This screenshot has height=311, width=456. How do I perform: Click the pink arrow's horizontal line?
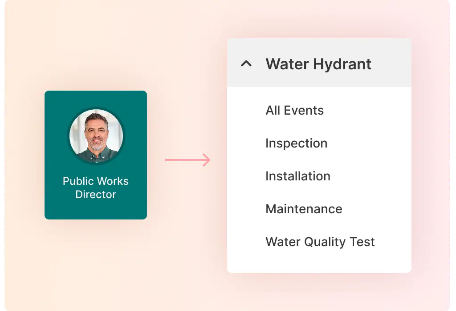[x=183, y=160]
